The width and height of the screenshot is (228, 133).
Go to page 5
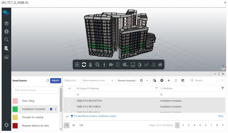coord(200,125)
